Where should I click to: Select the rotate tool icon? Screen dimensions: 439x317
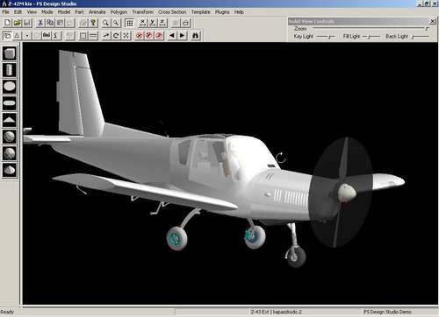tap(116, 36)
